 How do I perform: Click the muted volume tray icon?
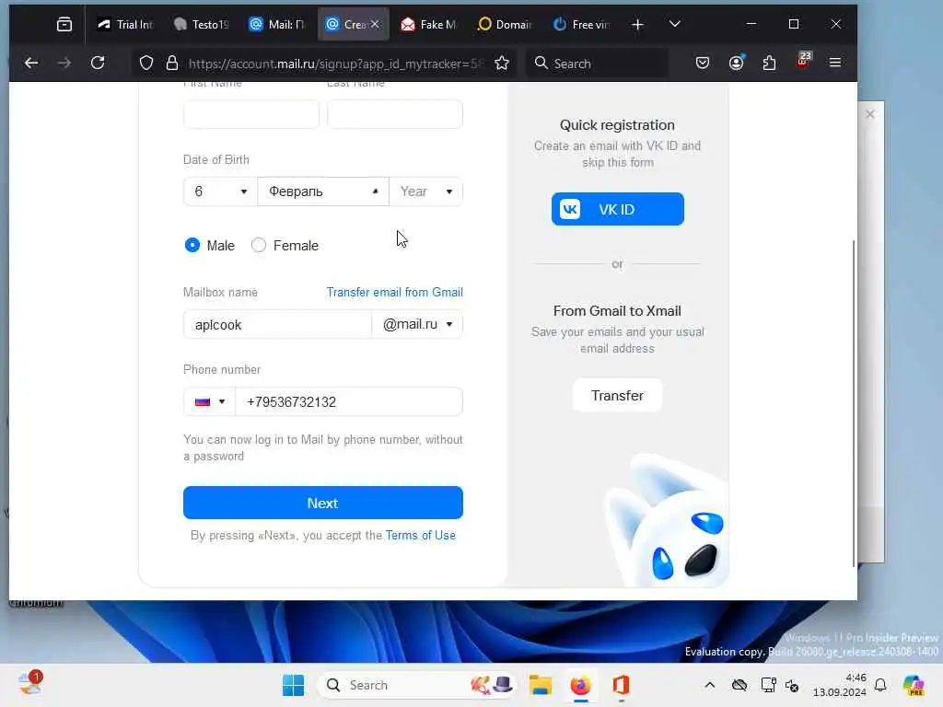tap(792, 685)
